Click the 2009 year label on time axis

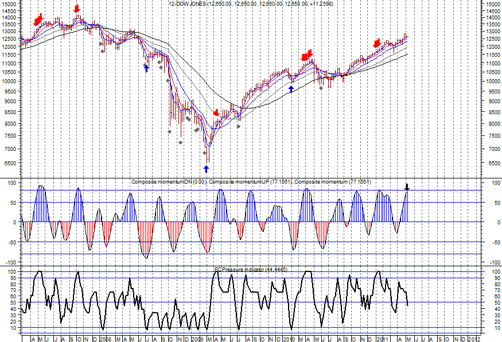197,339
